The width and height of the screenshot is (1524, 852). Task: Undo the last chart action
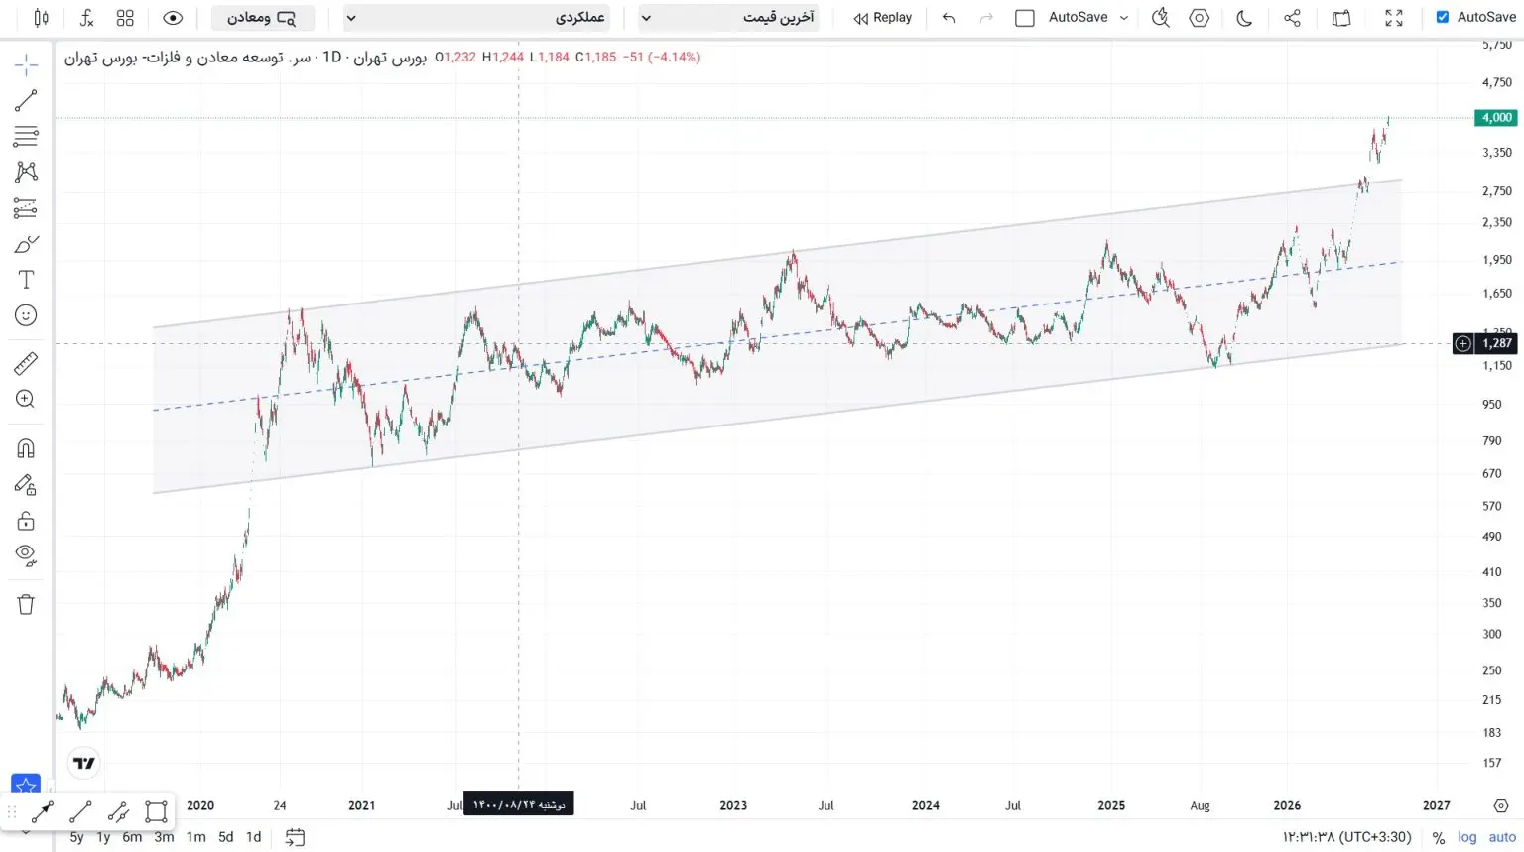(x=949, y=18)
